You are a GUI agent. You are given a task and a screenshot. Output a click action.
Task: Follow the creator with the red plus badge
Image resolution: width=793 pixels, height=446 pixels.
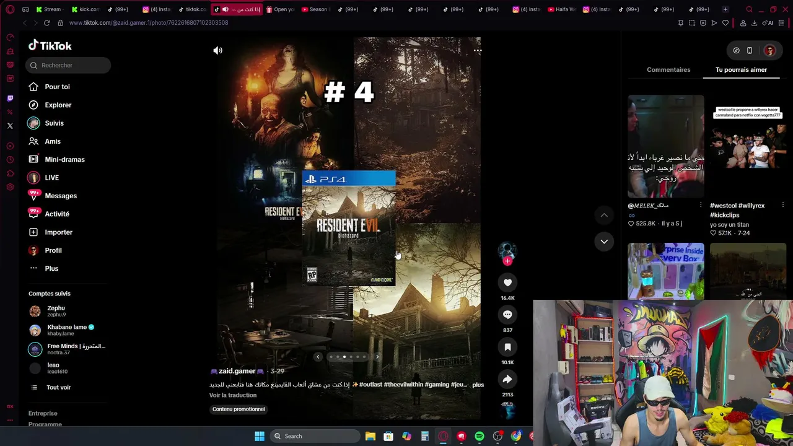[507, 261]
